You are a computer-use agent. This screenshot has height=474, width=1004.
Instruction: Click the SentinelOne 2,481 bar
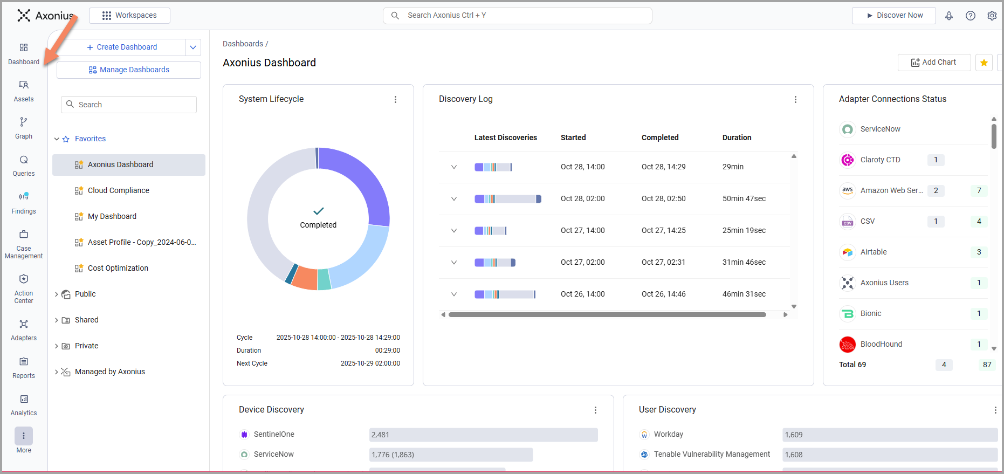click(x=484, y=435)
